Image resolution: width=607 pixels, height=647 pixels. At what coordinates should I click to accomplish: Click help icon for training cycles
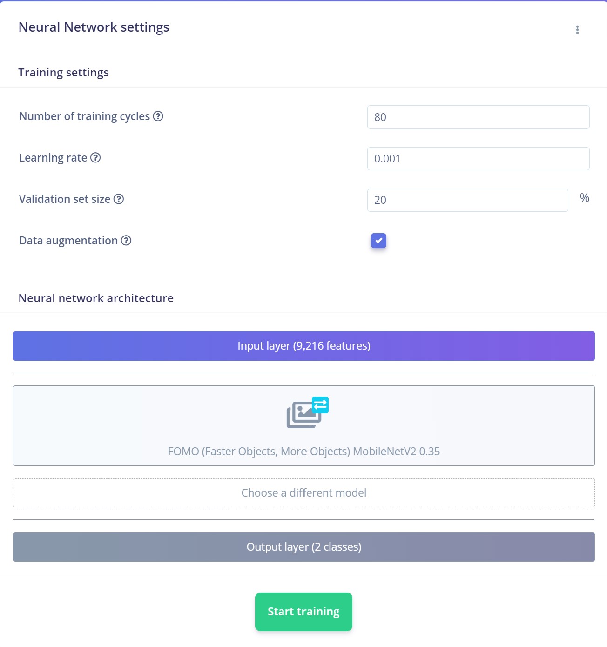(x=158, y=116)
